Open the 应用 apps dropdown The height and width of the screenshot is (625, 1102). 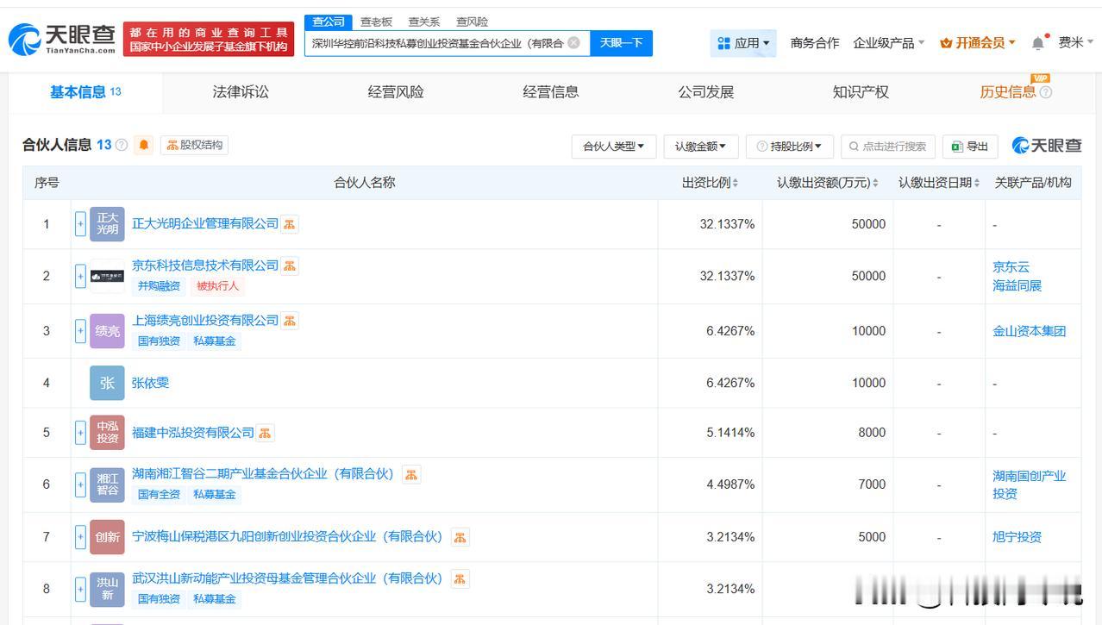point(744,43)
